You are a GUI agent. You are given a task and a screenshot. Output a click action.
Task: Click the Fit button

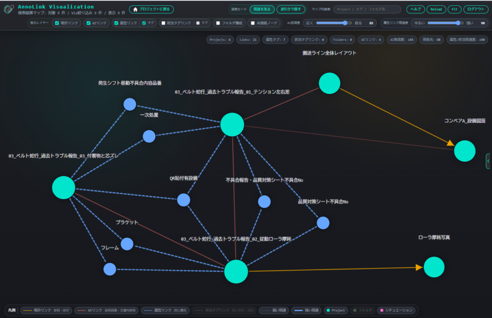coord(454,9)
